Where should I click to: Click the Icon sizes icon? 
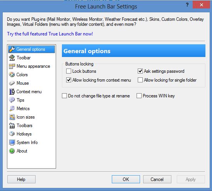pos(12,117)
